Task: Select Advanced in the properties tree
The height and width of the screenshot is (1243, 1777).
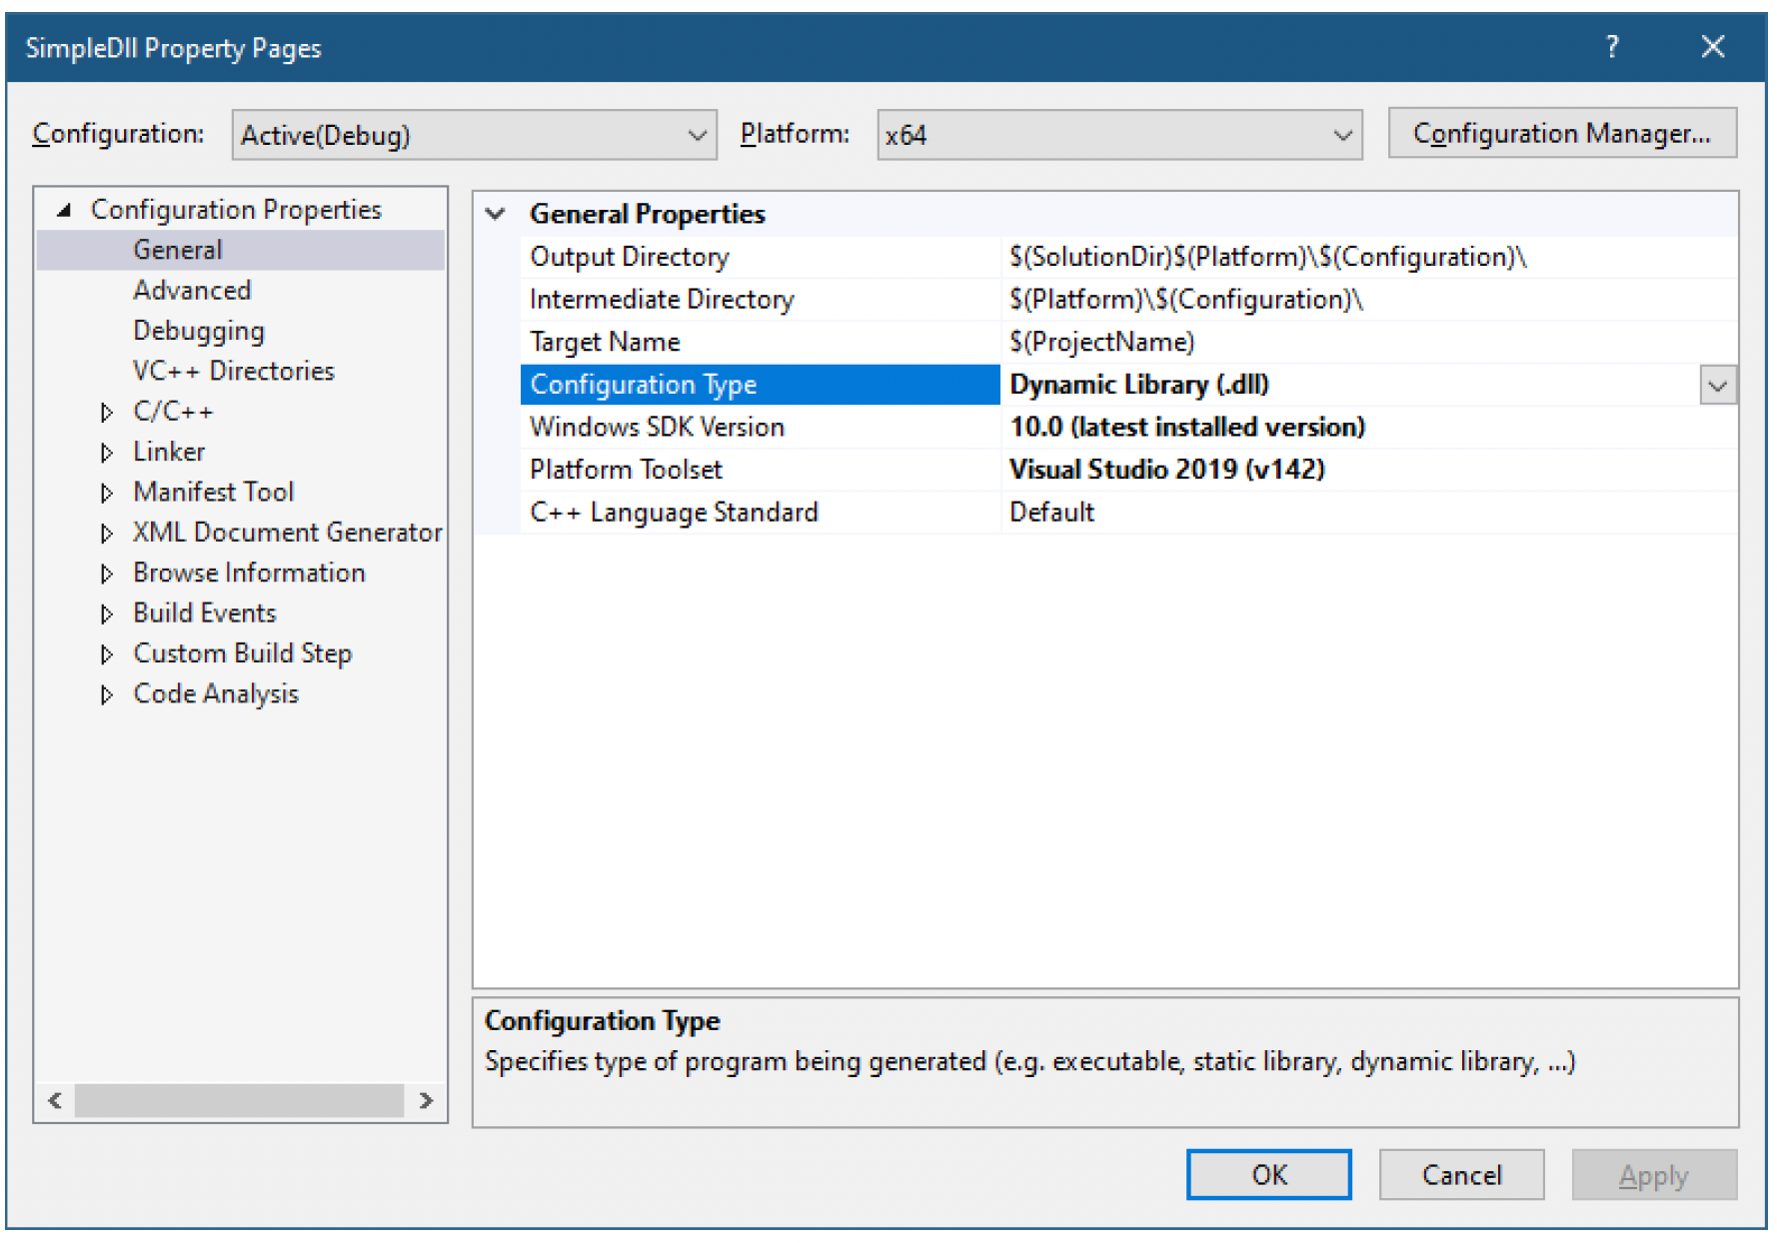Action: (x=192, y=290)
